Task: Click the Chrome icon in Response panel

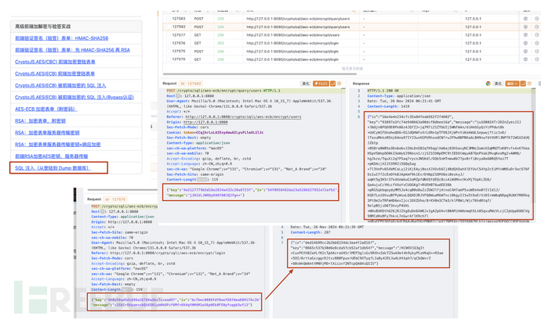Action: tap(488, 84)
